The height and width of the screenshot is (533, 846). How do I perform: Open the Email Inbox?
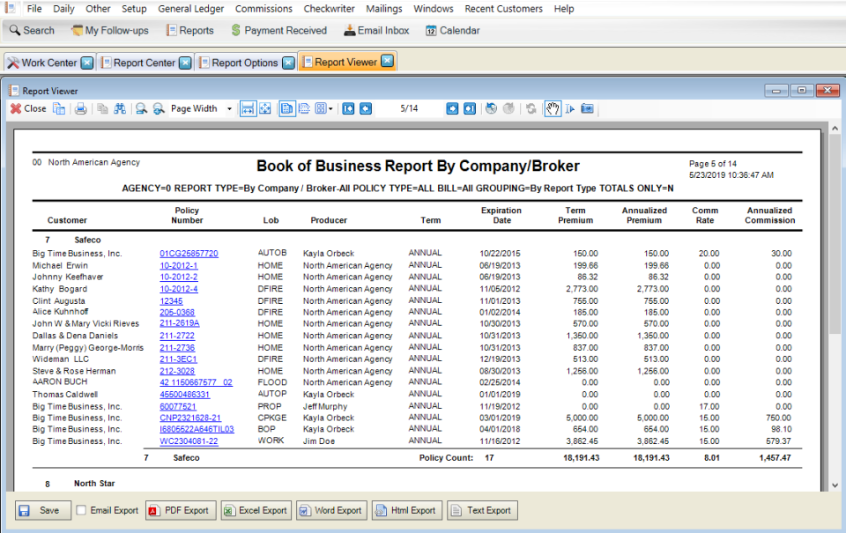point(376,29)
